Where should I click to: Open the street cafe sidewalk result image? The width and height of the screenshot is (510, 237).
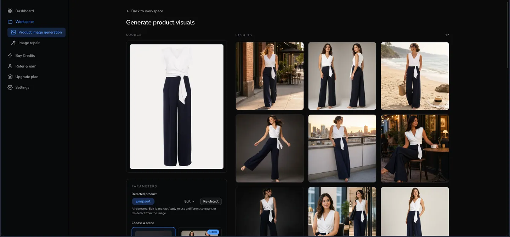point(270,76)
